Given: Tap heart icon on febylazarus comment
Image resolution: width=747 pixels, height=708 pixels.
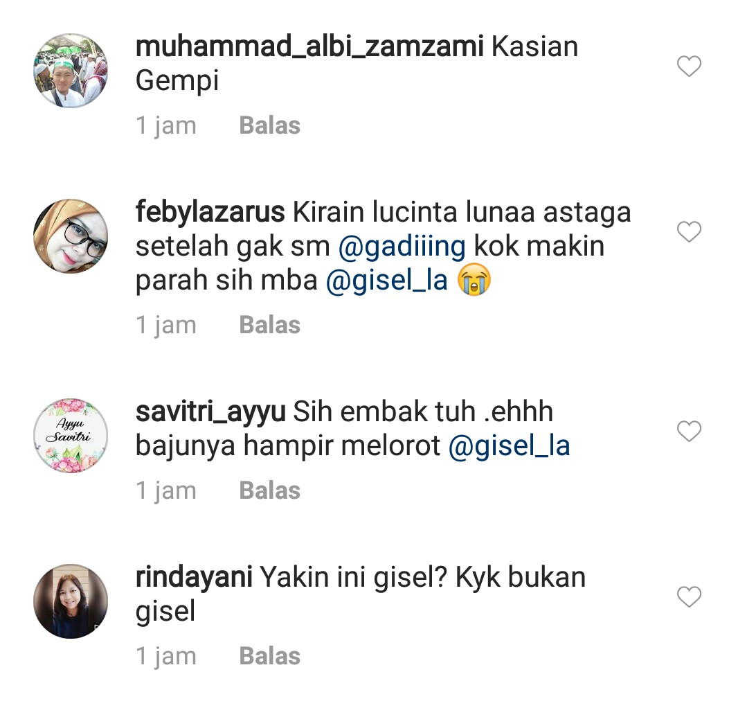Looking at the screenshot, I should click(x=689, y=231).
